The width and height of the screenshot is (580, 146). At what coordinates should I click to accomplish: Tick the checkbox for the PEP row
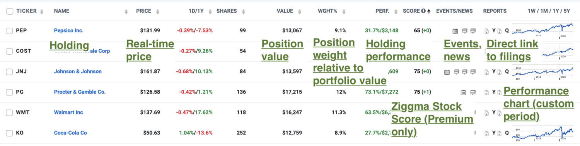[10, 30]
